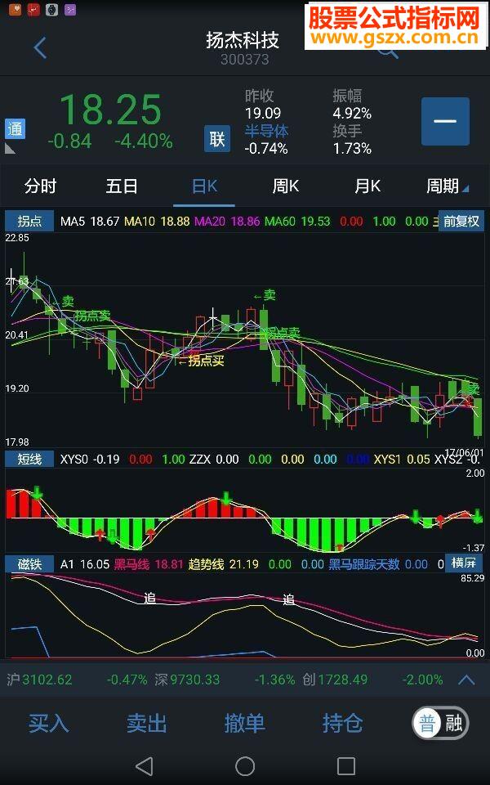
Task: Toggle the 普/融 account switch
Action: pos(440,724)
